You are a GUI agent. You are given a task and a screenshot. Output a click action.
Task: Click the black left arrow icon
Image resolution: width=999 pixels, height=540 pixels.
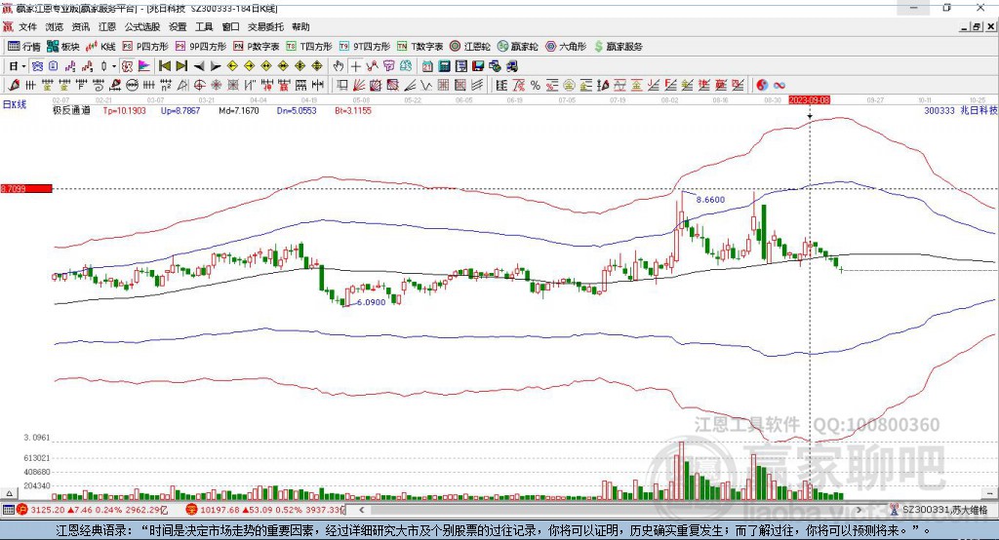click(x=199, y=66)
